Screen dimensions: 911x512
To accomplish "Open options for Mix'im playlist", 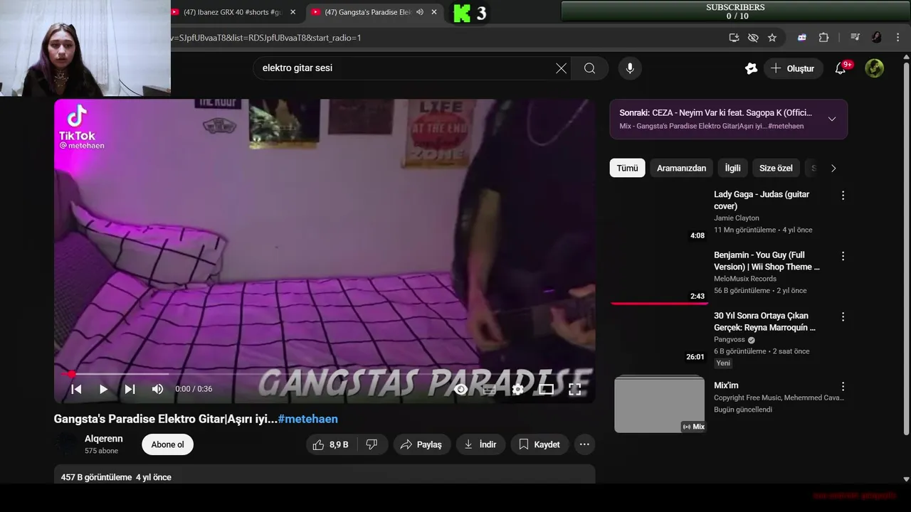I will (x=843, y=386).
